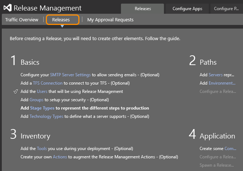Click the grayed 'Spawn a Release...' text

point(217,165)
